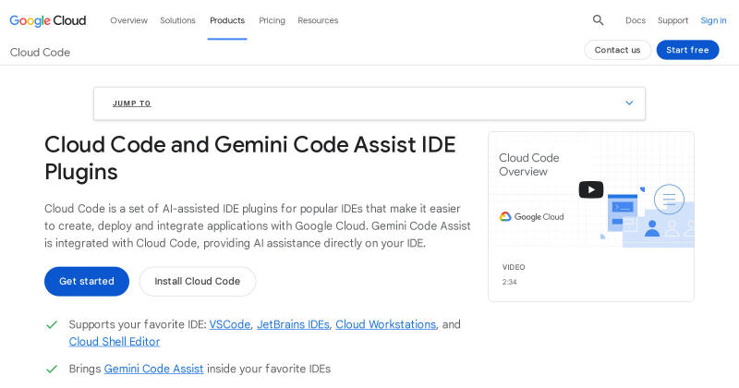Follow the Cloud Workstations link
The height and width of the screenshot is (388, 739).
click(385, 324)
